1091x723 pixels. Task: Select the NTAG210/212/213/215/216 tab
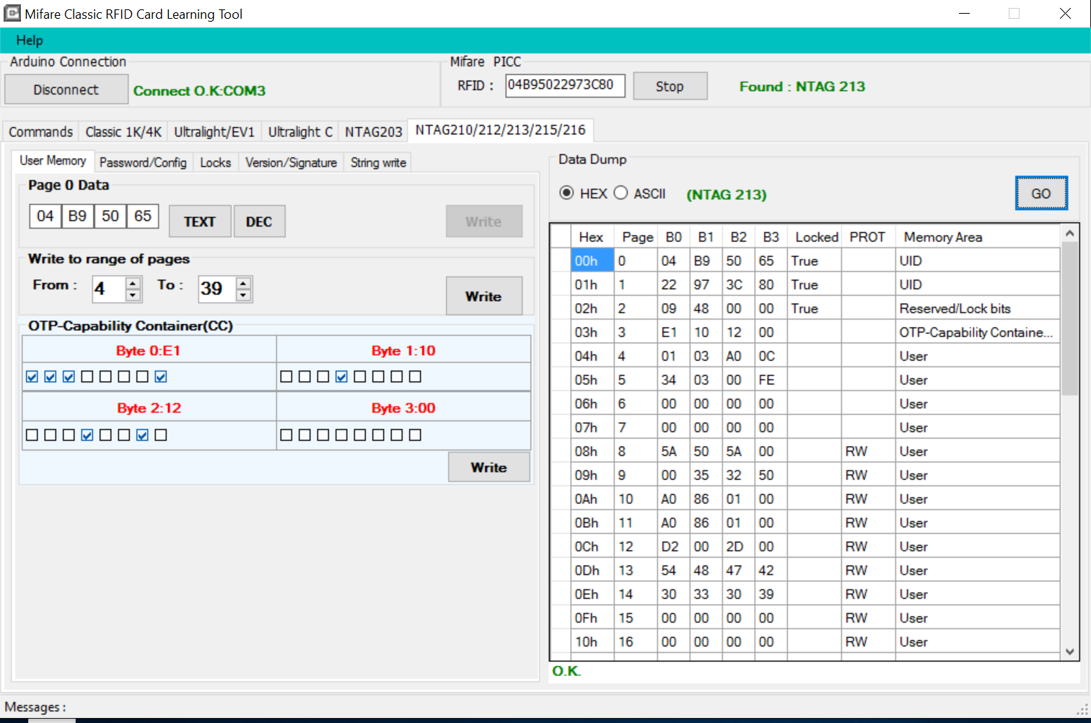[x=501, y=130]
